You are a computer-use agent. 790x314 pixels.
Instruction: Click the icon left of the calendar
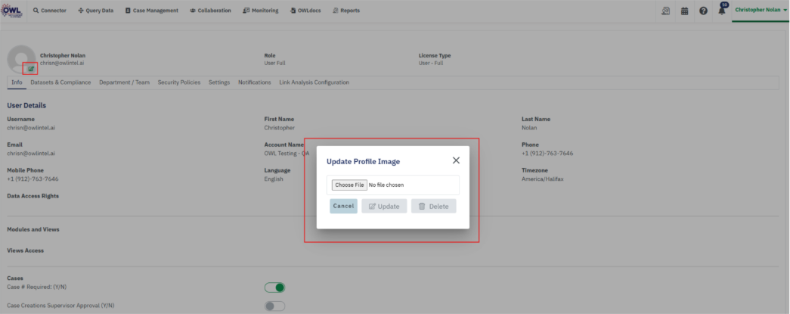[x=666, y=11]
